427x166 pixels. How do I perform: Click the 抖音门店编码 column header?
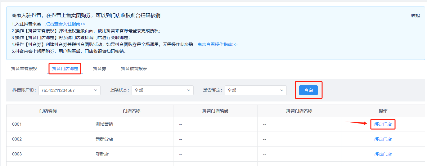pyautogui.click(x=215, y=111)
